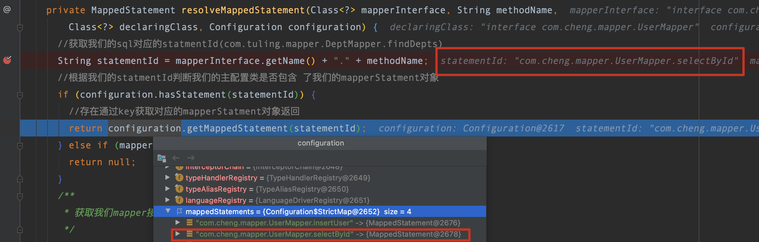Click the @ override gutter marker
This screenshot has height=242, width=759.
[x=7, y=10]
